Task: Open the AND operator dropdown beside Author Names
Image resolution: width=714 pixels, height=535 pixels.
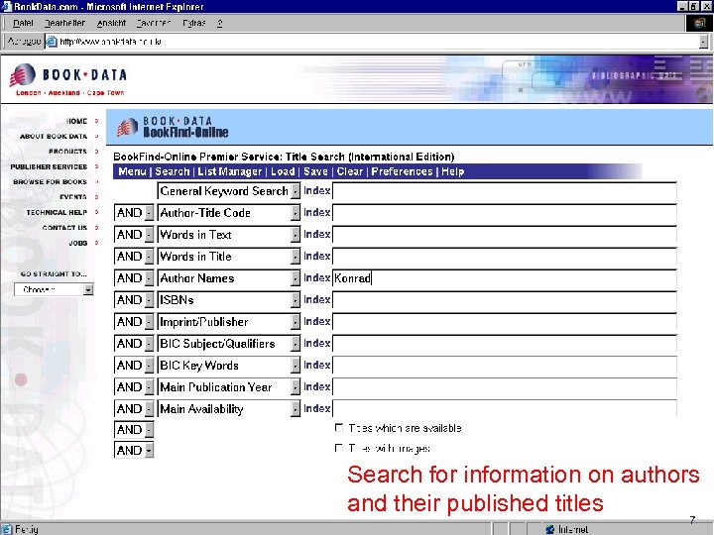Action: [x=149, y=278]
